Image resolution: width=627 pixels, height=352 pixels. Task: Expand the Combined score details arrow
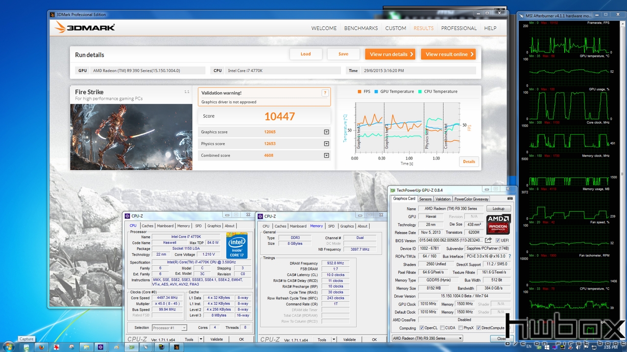pyautogui.click(x=326, y=155)
